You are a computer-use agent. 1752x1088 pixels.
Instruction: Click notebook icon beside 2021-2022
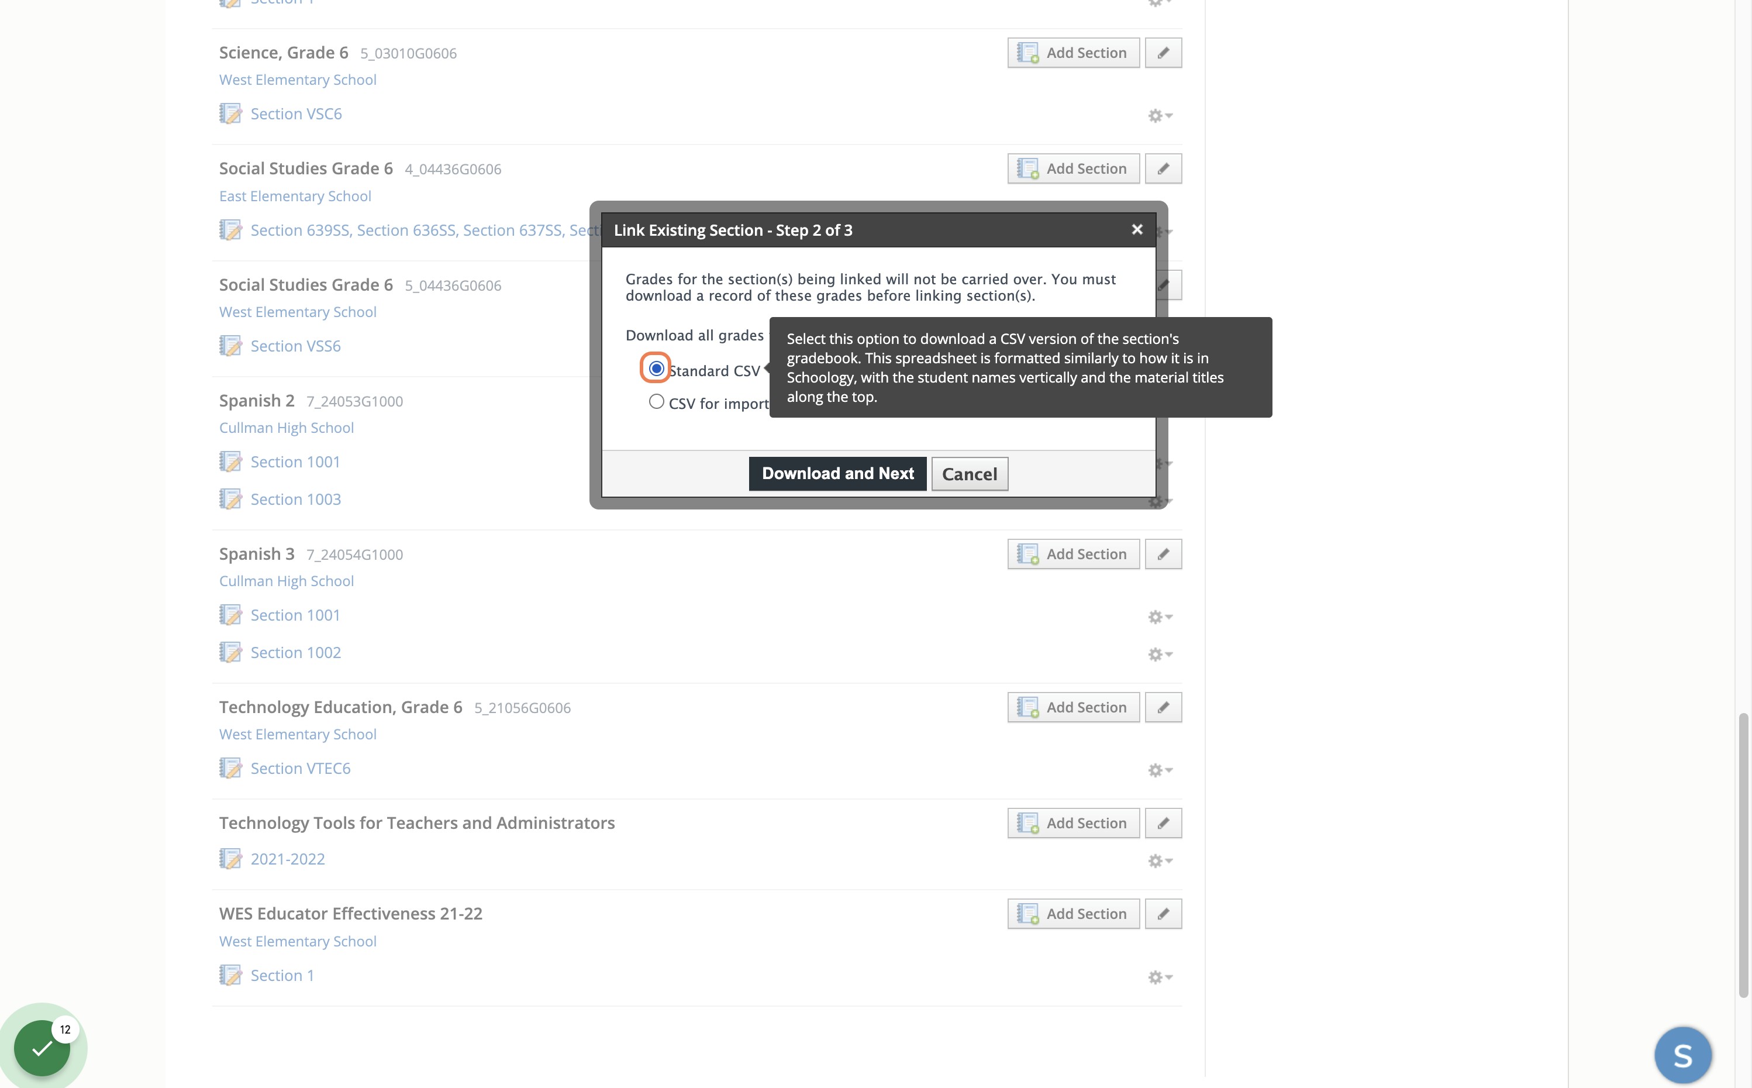click(230, 859)
